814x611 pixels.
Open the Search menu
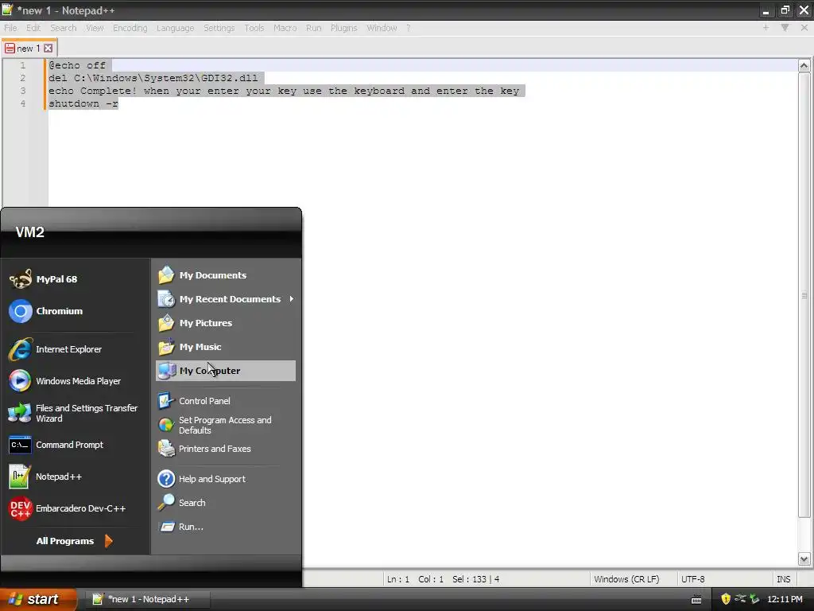64,28
